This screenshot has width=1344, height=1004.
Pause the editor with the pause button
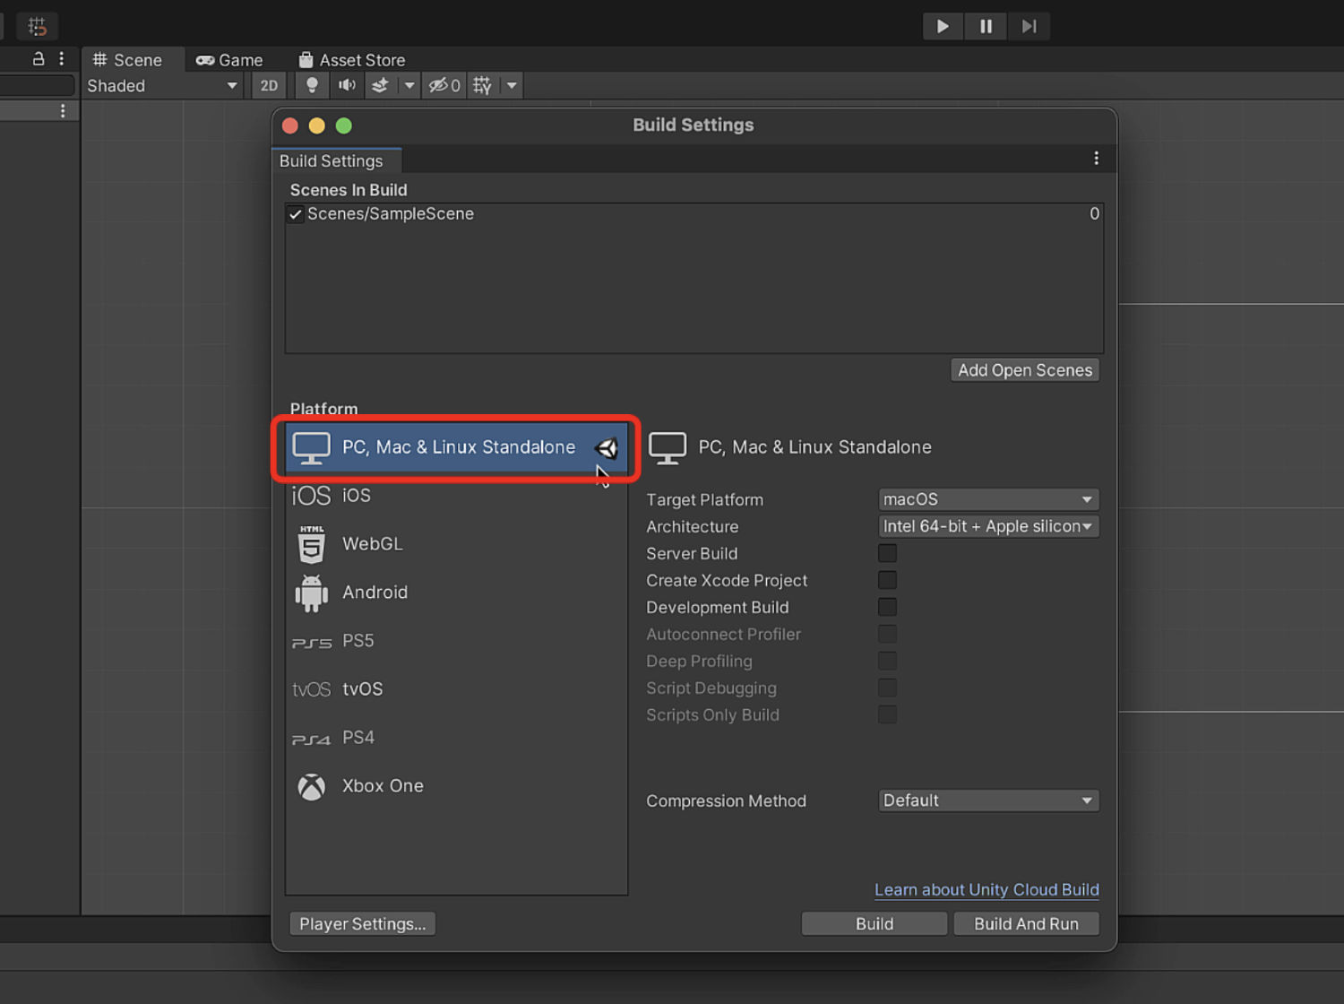(x=986, y=26)
